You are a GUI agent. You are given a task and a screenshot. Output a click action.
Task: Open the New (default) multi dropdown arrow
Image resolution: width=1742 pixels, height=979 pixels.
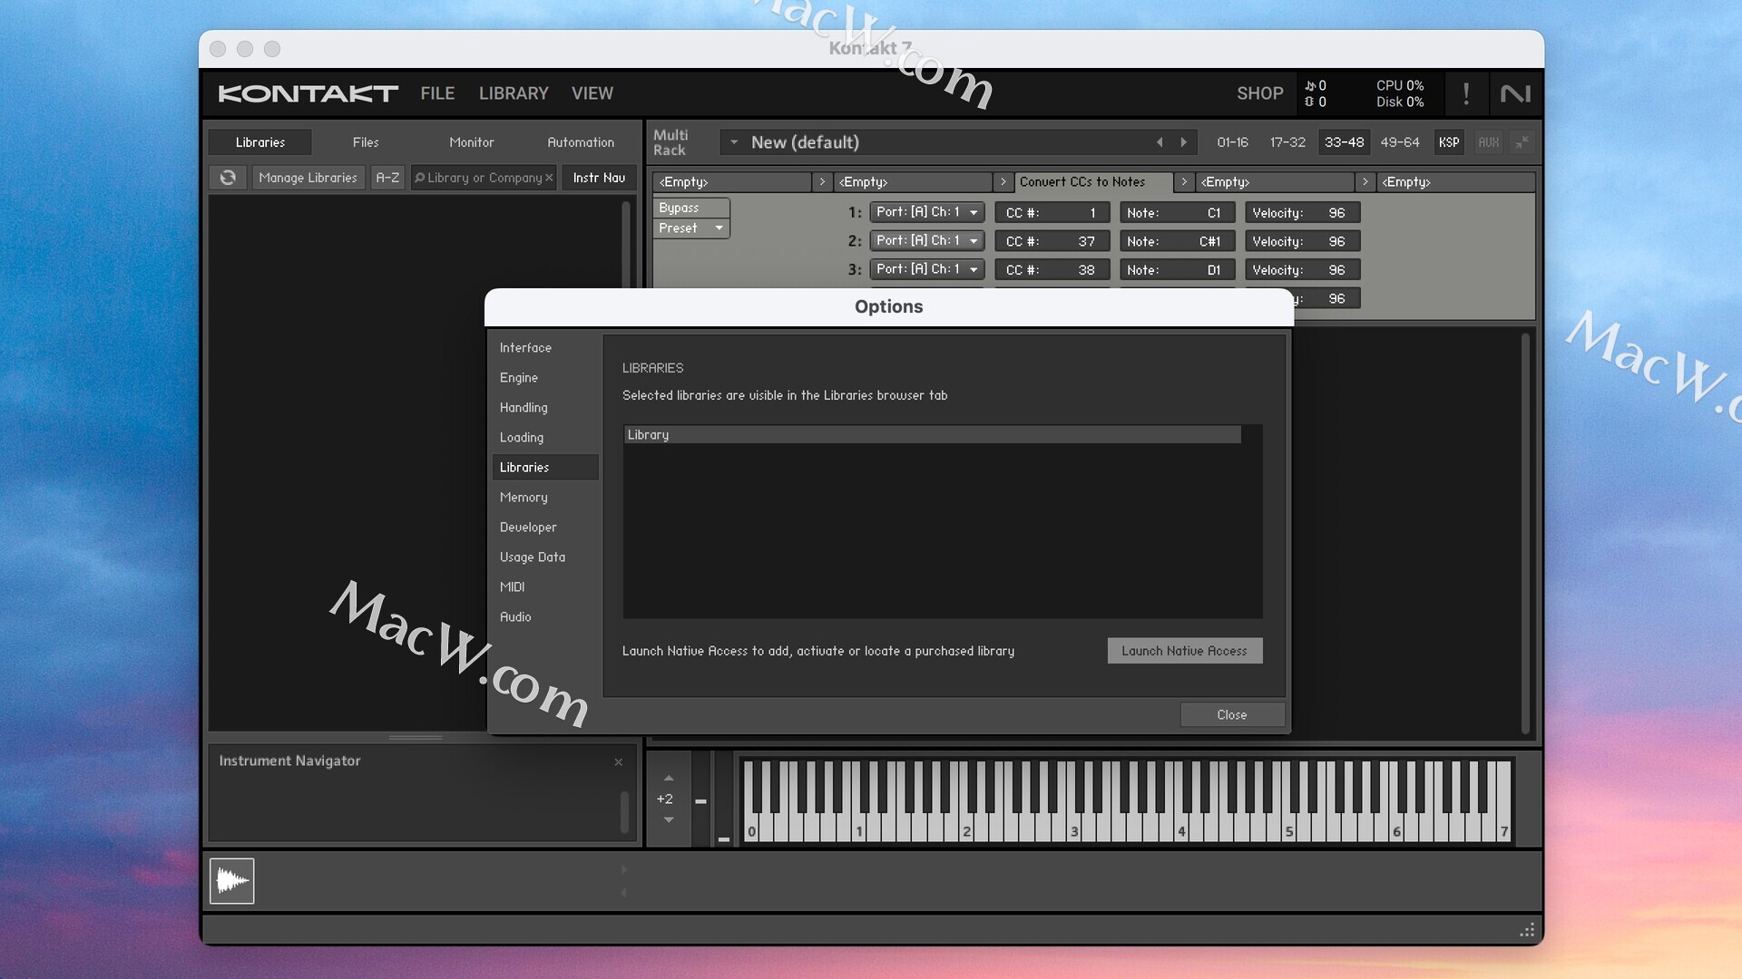734,142
